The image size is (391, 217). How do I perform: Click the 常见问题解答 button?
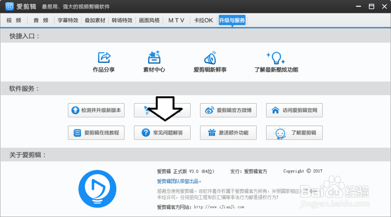coord(162,133)
